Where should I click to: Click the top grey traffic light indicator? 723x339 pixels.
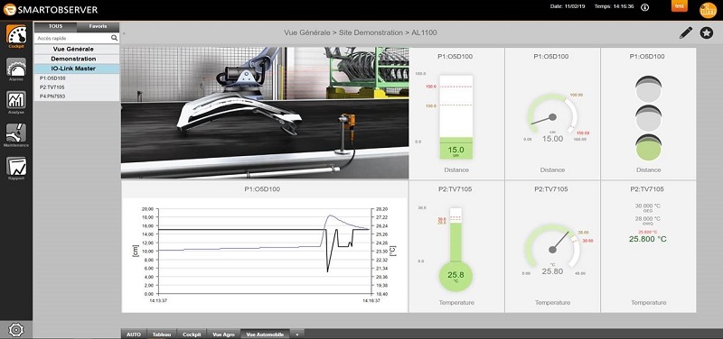pos(648,89)
